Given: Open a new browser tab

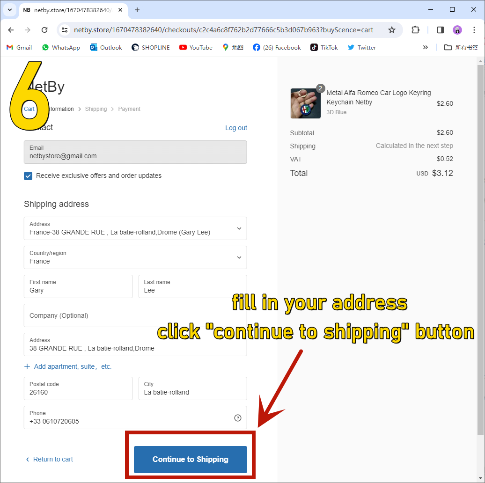Looking at the screenshot, I should pos(137,10).
